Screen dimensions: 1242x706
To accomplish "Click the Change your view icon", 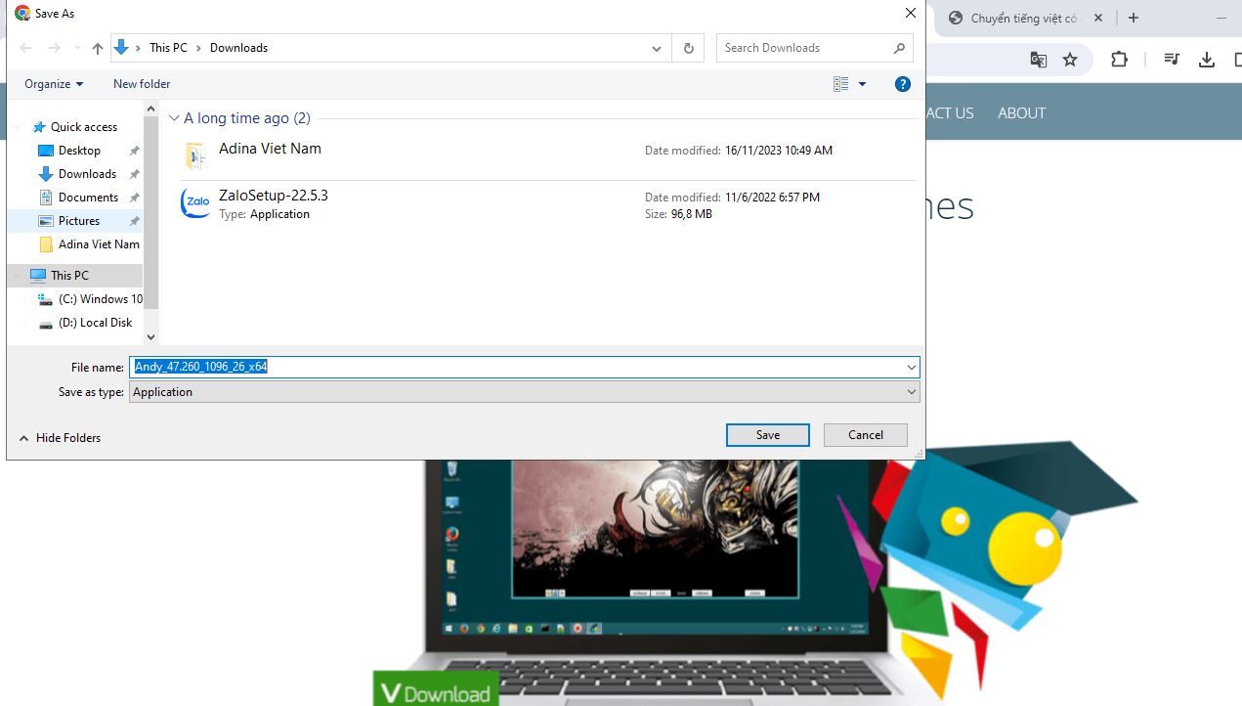I will pyautogui.click(x=840, y=84).
